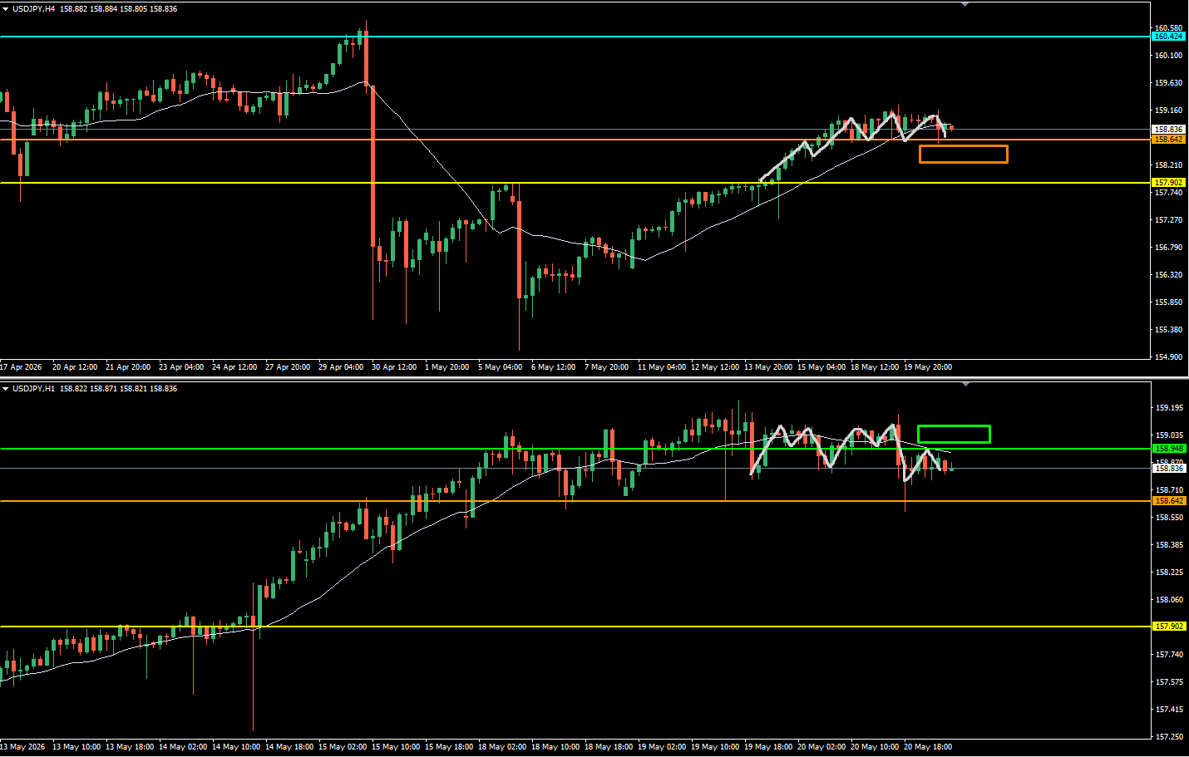The image size is (1189, 757).
Task: Click the 14 May 02:00 time label
Action: (x=183, y=747)
